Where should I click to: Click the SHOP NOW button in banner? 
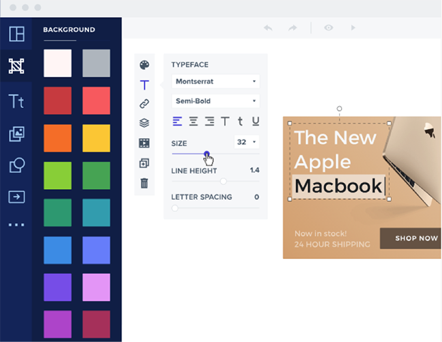pyautogui.click(x=411, y=239)
